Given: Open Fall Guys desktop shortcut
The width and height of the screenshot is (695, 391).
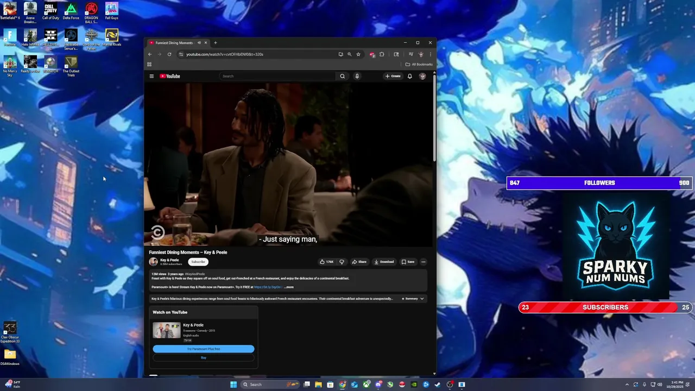Looking at the screenshot, I should pyautogui.click(x=111, y=11).
